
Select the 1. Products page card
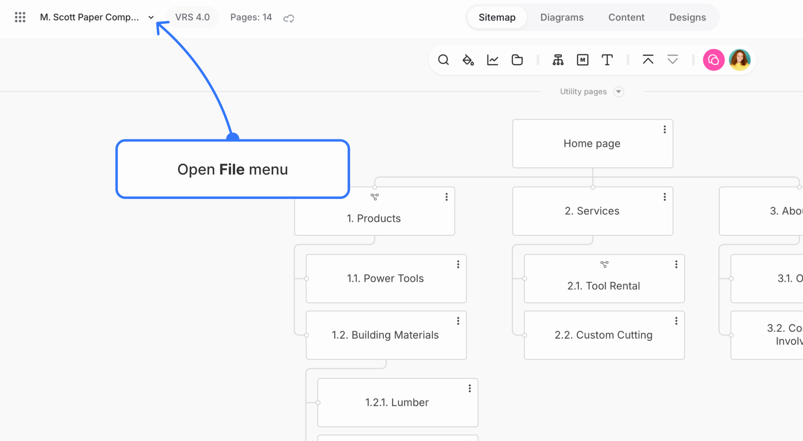(x=375, y=211)
